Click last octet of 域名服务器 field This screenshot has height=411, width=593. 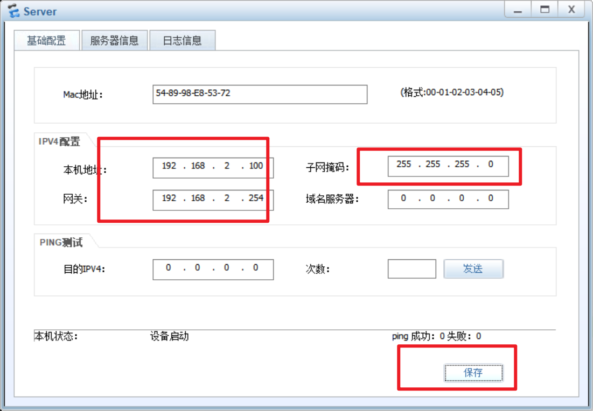point(491,199)
